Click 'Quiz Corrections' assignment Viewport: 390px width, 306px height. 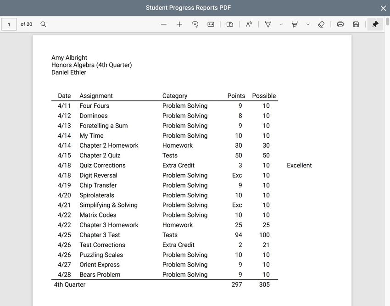click(102, 166)
